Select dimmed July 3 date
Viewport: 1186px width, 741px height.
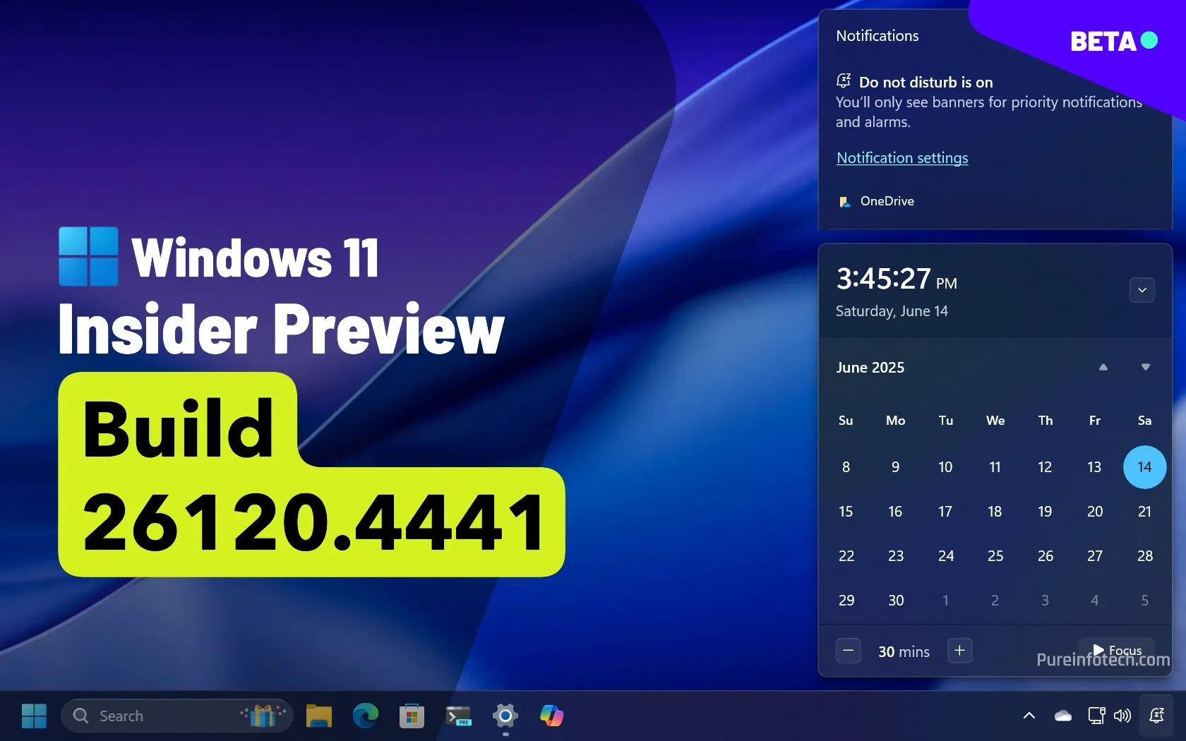1045,601
